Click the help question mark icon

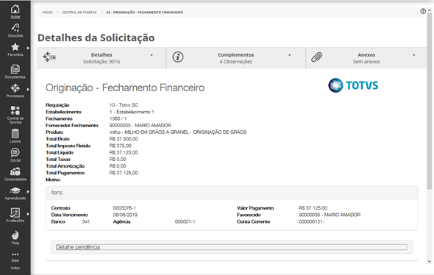click(423, 11)
